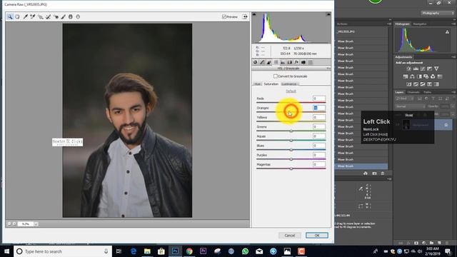457x257 pixels.
Task: Open the Split Toning panel icon
Action: click(283, 62)
